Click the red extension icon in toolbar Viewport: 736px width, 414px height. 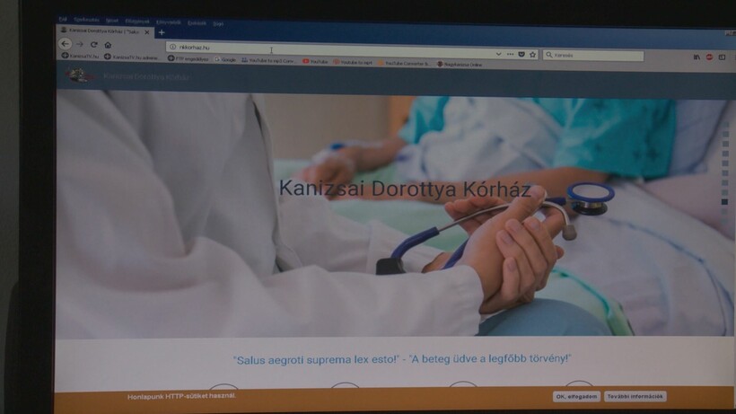tap(709, 57)
